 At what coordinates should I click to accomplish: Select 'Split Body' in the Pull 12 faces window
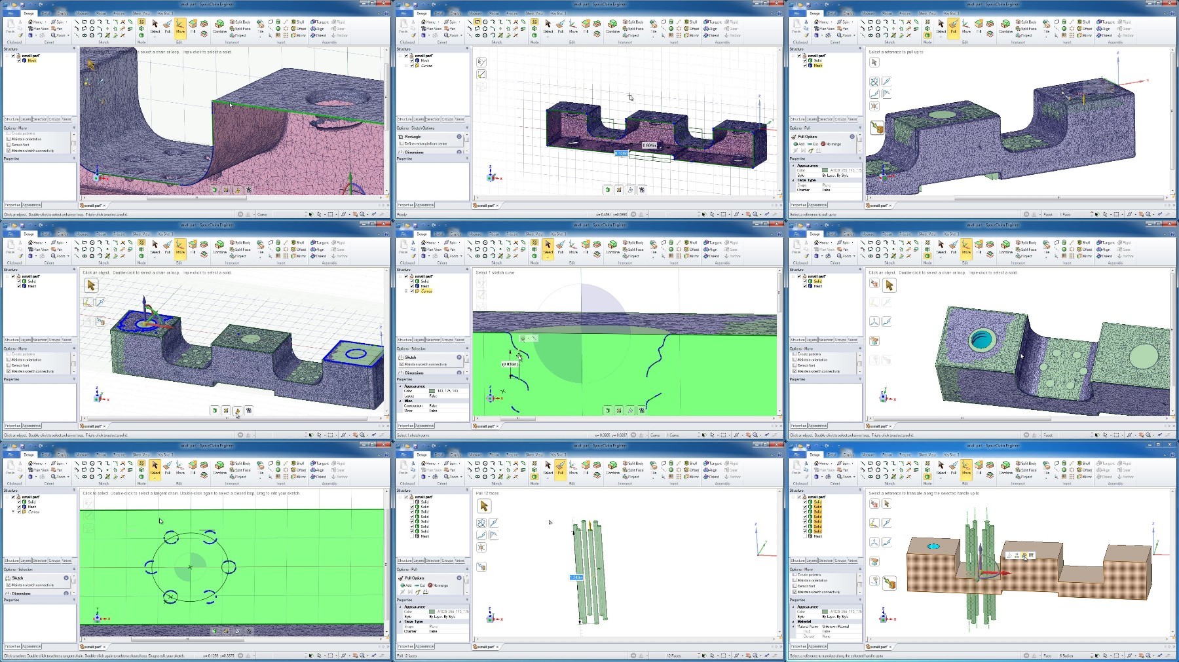tap(633, 463)
